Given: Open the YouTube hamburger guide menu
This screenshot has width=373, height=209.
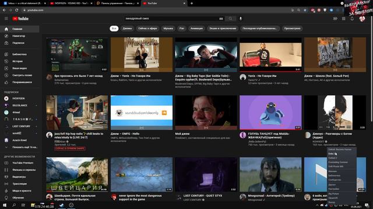Looking at the screenshot, I should coord(6,19).
